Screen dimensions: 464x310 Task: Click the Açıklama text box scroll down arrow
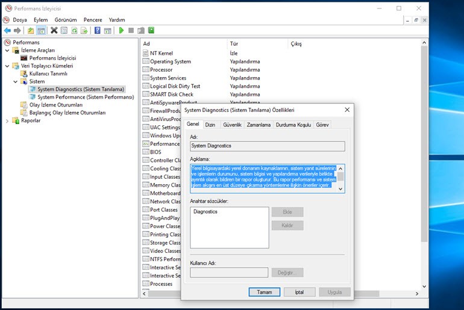(340, 188)
